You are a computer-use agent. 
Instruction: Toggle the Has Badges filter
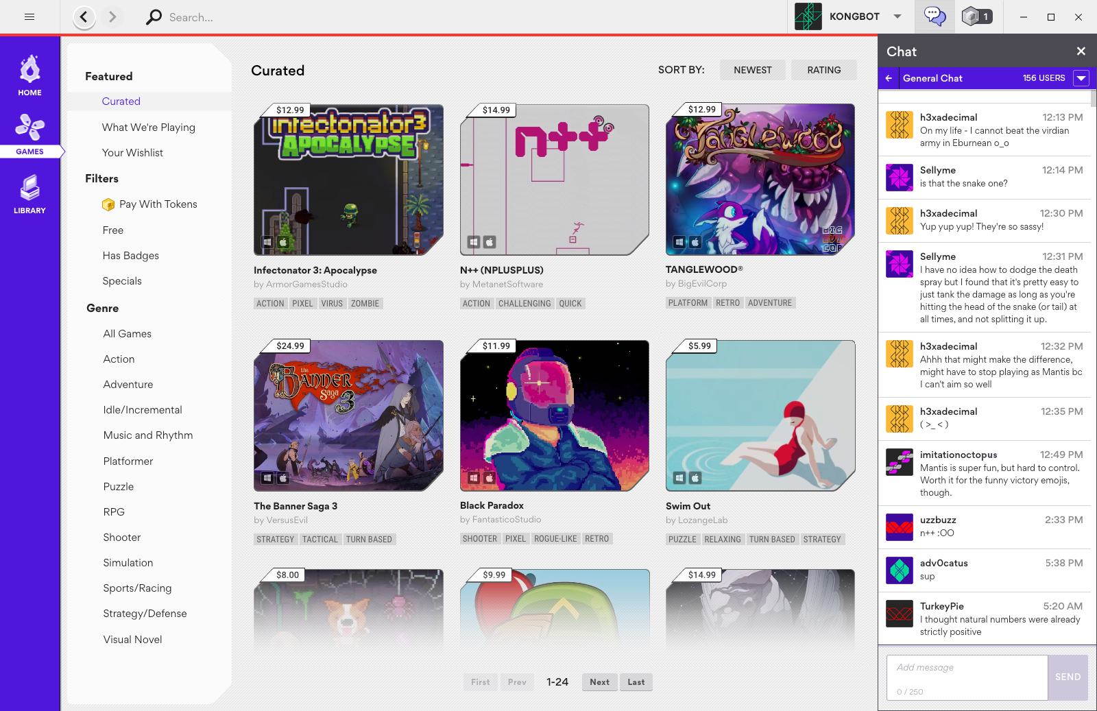[131, 256]
